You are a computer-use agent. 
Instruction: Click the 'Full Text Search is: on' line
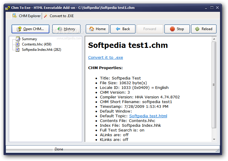click(122, 130)
